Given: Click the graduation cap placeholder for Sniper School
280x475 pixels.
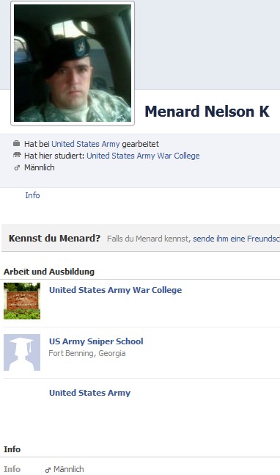Looking at the screenshot, I should (22, 352).
